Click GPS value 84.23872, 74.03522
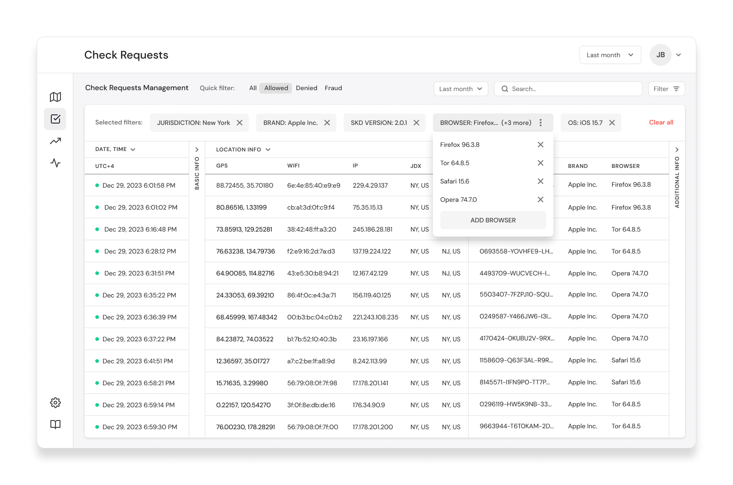The width and height of the screenshot is (733, 485). point(245,339)
